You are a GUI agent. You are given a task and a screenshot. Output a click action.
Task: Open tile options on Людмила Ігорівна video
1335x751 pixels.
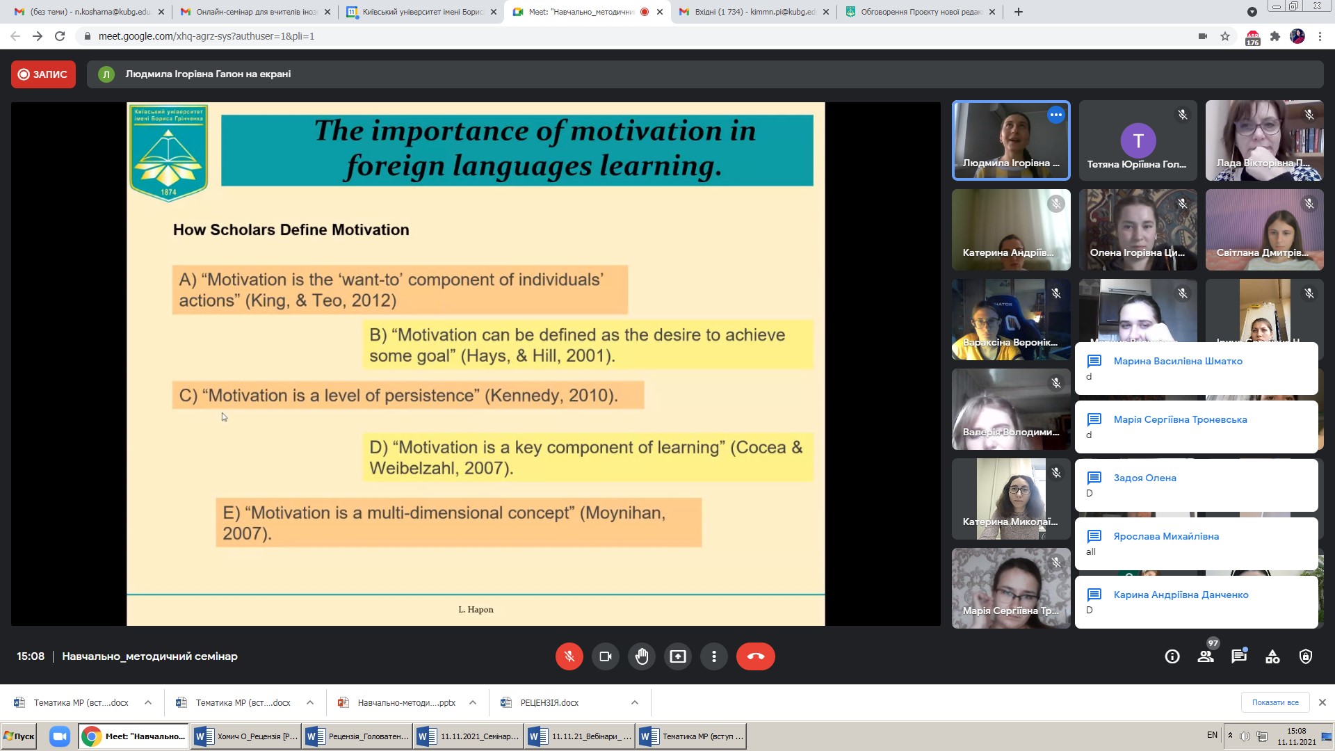(x=1055, y=115)
